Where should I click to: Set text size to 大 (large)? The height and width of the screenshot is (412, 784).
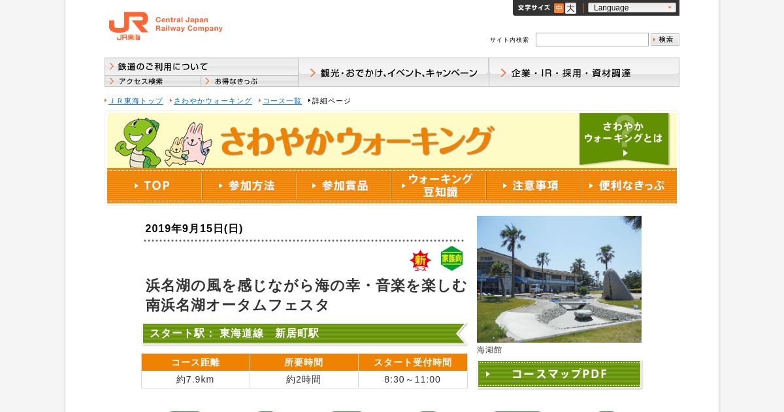coord(570,8)
